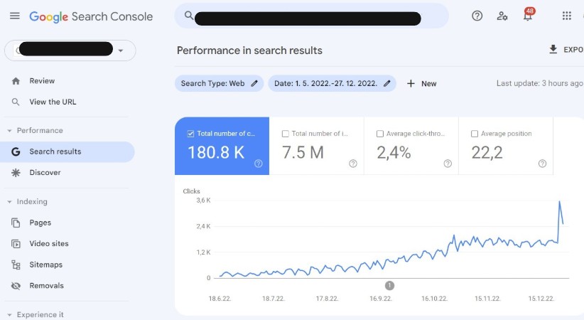Click the 2,4% click-through value
The image size is (584, 320).
[394, 153]
